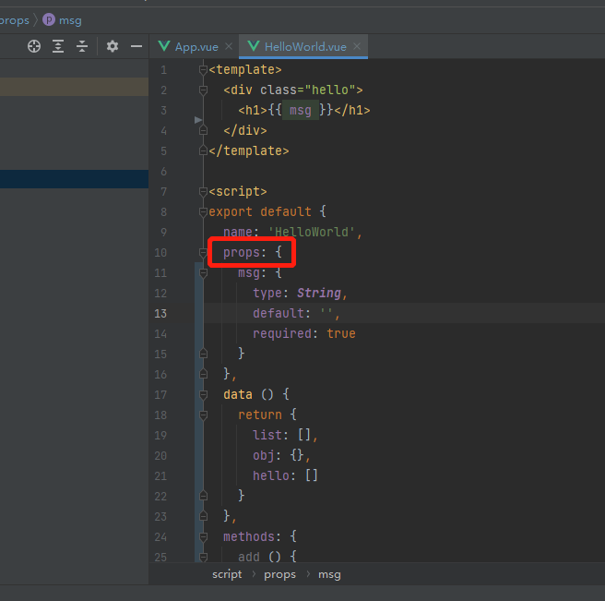Close the App.vue tab
This screenshot has height=601, width=605.
(229, 46)
